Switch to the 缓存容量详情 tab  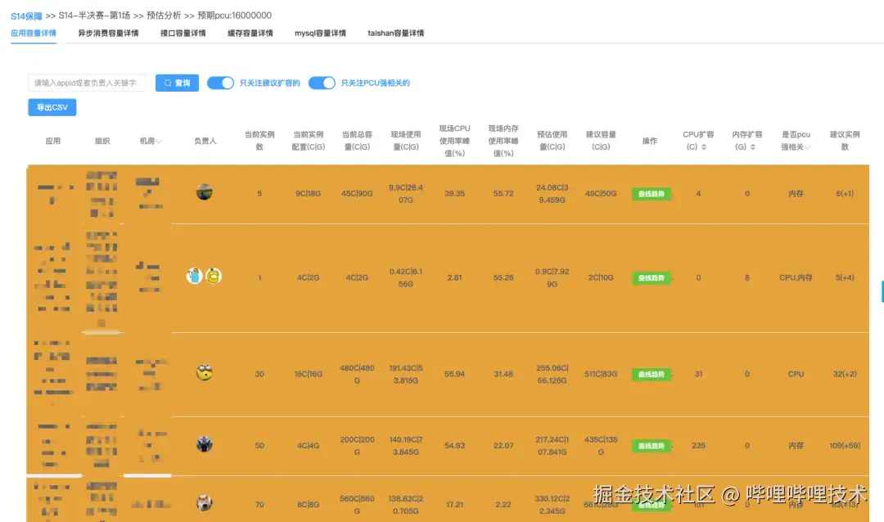(x=250, y=33)
